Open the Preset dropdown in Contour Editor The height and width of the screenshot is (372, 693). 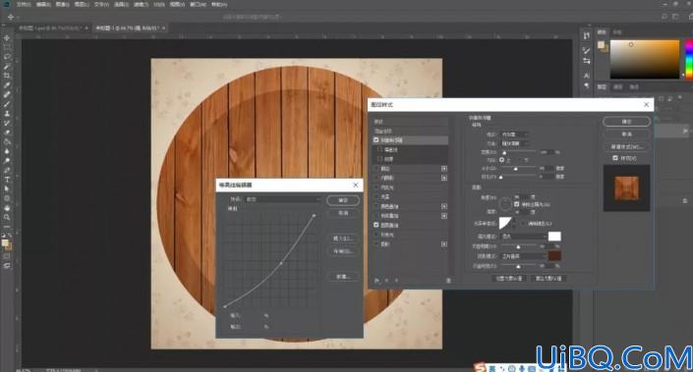pos(283,199)
